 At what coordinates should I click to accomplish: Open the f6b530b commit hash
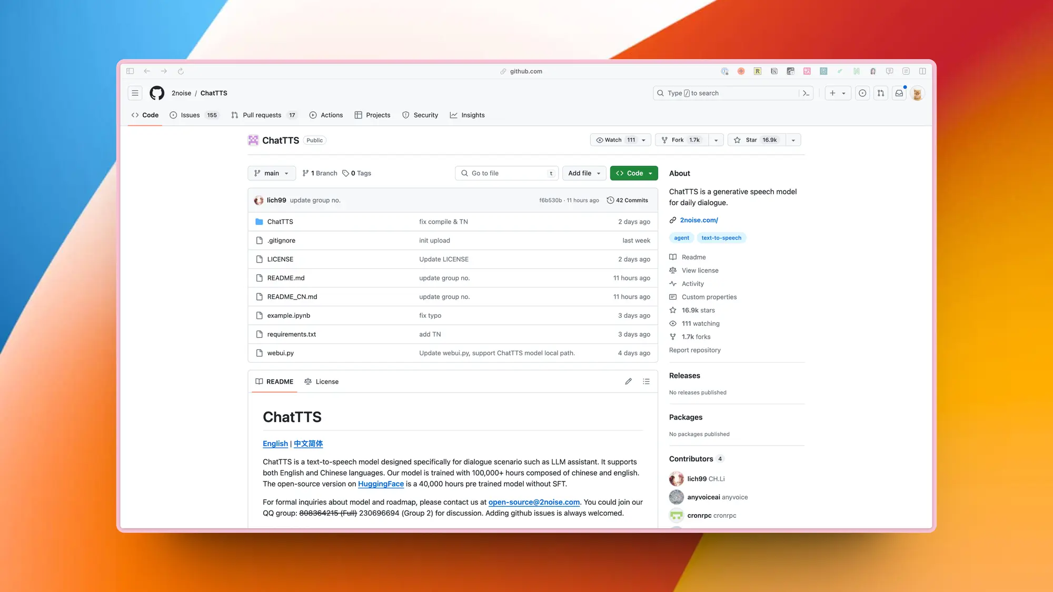[x=550, y=200]
